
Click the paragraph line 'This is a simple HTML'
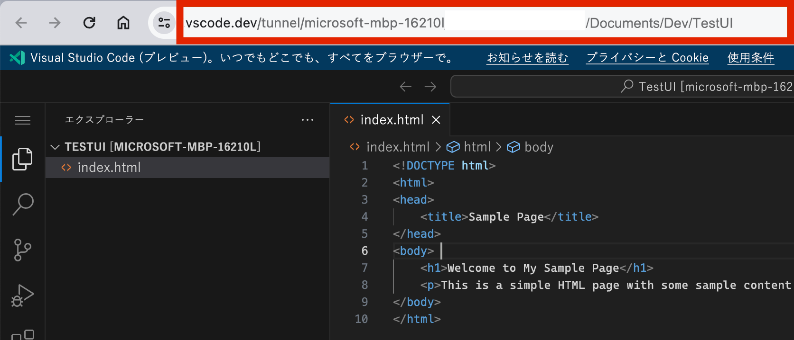606,285
